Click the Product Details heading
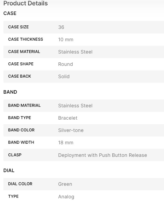Screen dimensions: 164x201 [26, 3]
